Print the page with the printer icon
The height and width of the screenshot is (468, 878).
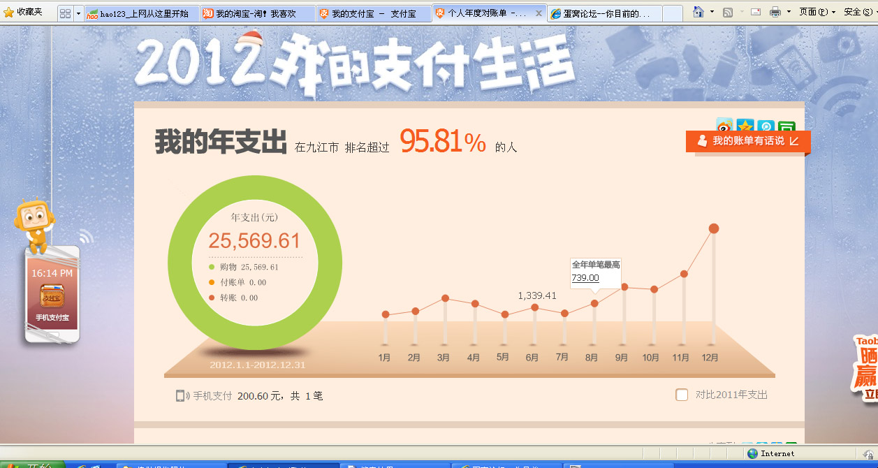point(775,12)
